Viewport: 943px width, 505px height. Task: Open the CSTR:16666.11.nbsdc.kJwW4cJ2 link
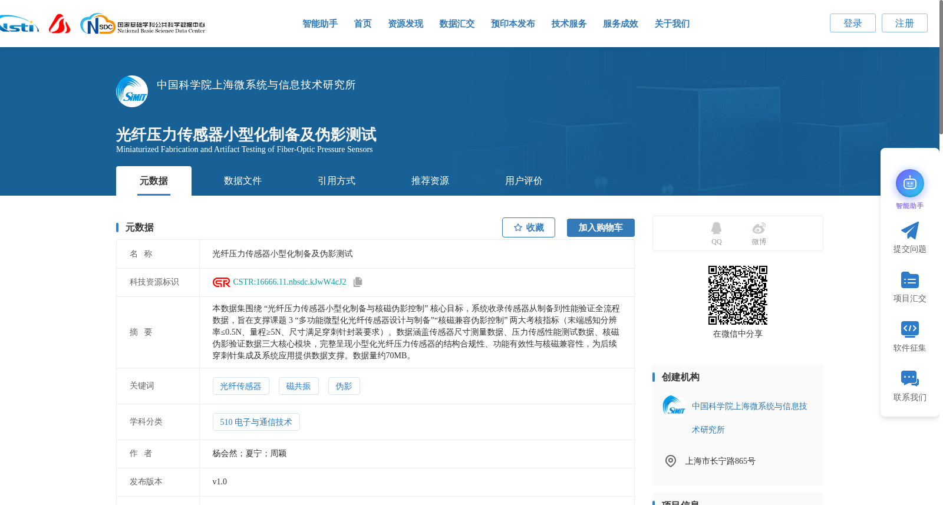click(x=289, y=282)
